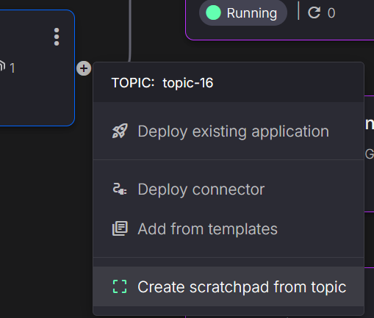Viewport: 374px width, 318px height.
Task: Click the topic-16 name in menu header
Action: (x=188, y=83)
